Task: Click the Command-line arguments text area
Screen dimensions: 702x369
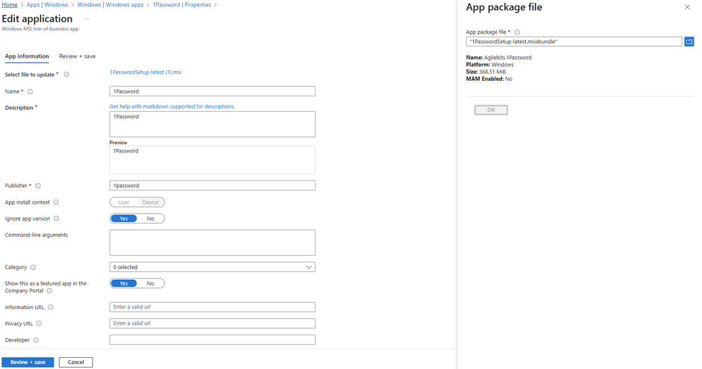Action: [212, 242]
